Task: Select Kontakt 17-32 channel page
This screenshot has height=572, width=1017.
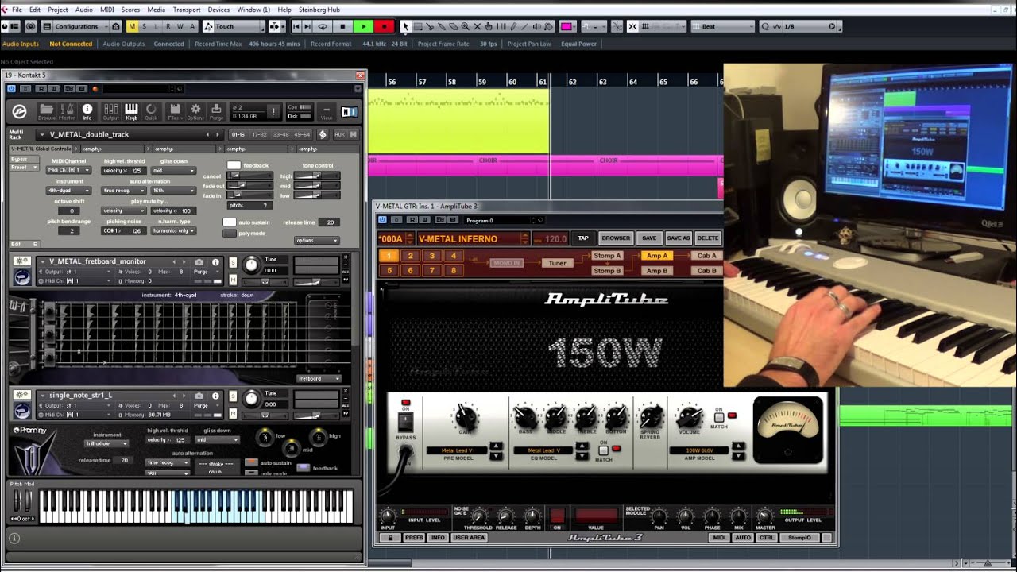Action: (x=260, y=135)
